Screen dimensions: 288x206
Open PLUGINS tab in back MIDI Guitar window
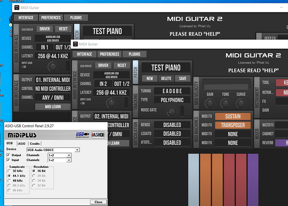pos(76,18)
